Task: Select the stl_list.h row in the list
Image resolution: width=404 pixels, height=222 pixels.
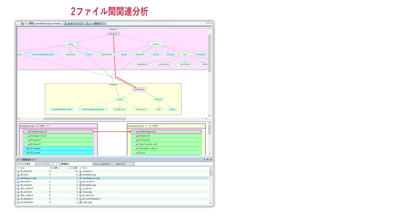Action: 113,175
